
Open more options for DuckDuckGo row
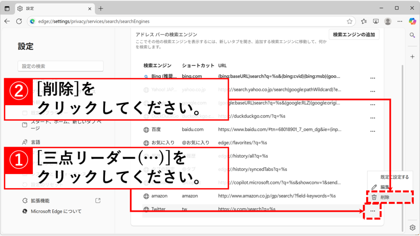click(372, 118)
